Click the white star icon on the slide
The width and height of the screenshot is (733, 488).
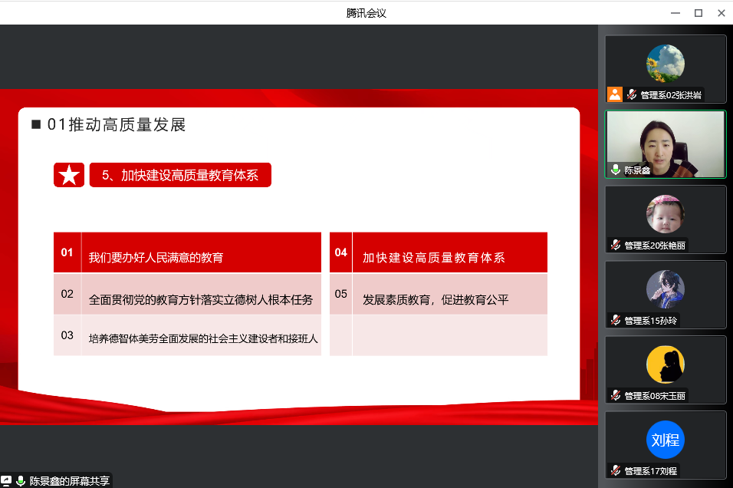point(69,176)
